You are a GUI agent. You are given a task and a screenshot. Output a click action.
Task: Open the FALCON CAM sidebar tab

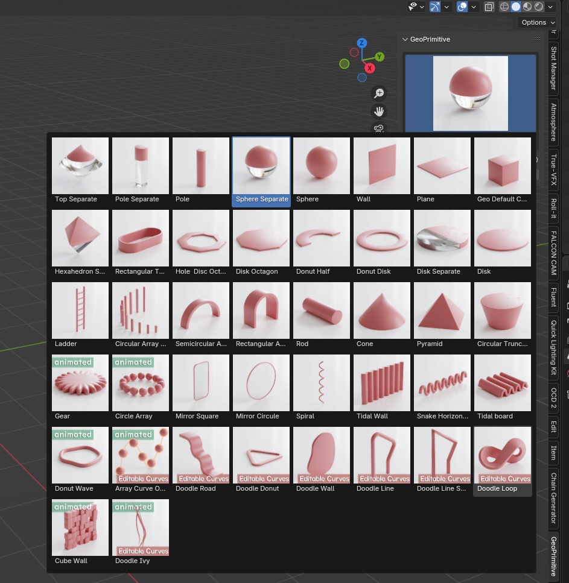point(553,253)
